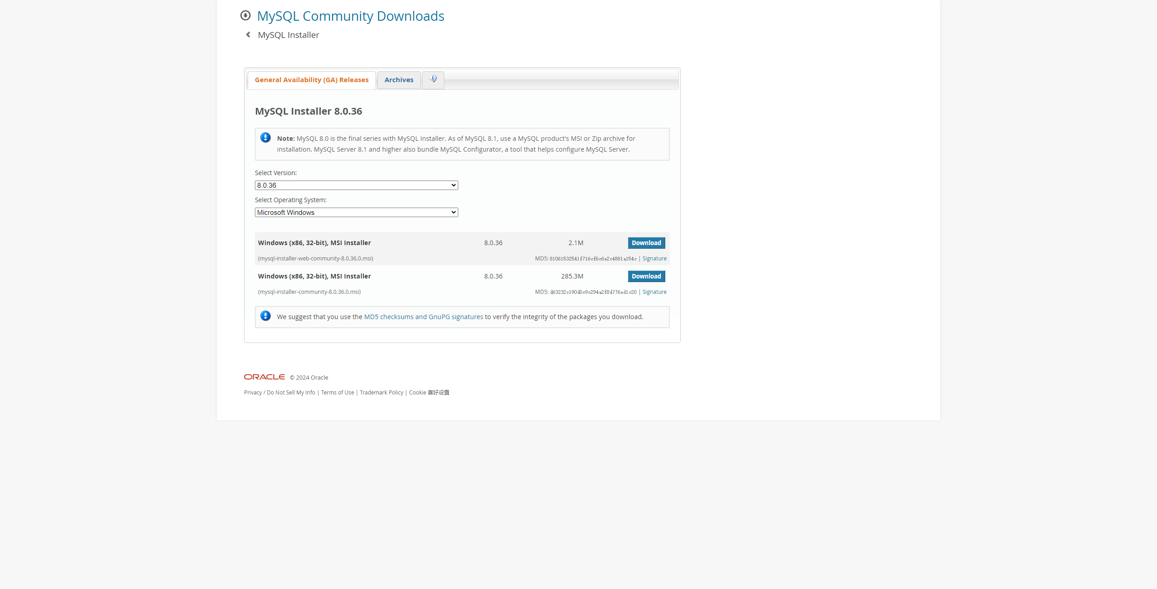Open the Select Operating System dropdown
The width and height of the screenshot is (1157, 589).
pos(356,213)
